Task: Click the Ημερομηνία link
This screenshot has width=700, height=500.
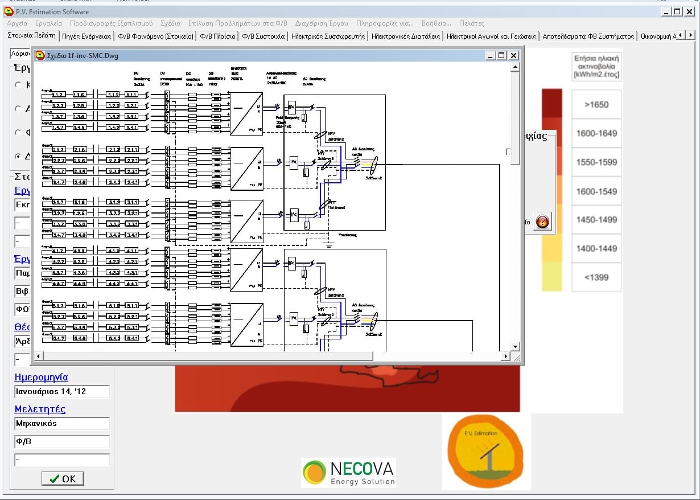Action: pos(41,377)
